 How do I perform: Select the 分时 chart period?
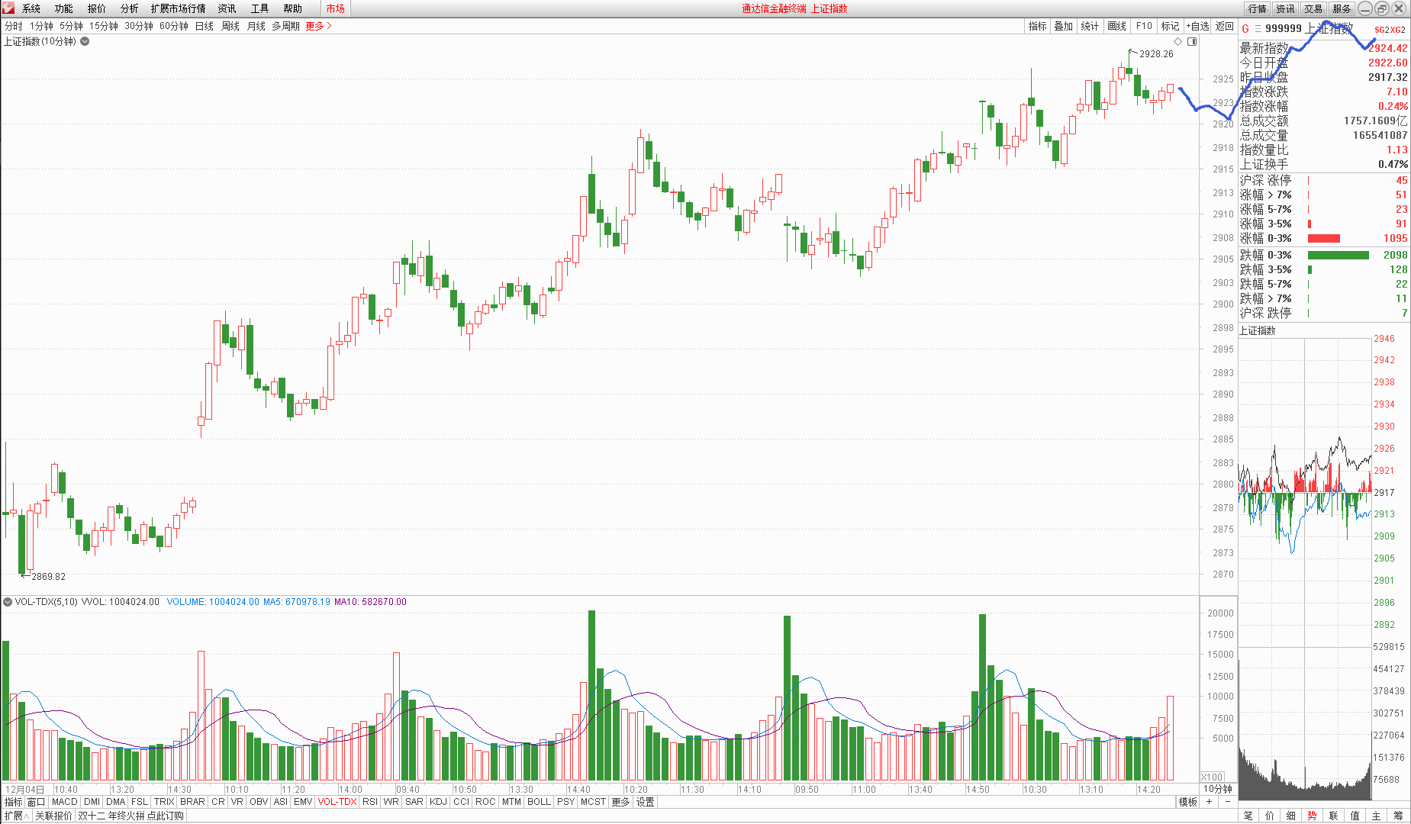tap(14, 26)
